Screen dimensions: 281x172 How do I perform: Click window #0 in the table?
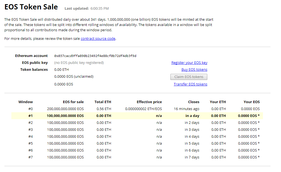(30, 109)
